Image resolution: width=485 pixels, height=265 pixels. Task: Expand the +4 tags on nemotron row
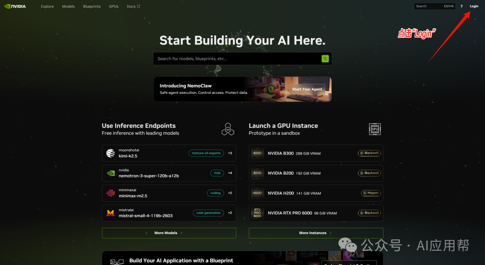click(x=230, y=173)
